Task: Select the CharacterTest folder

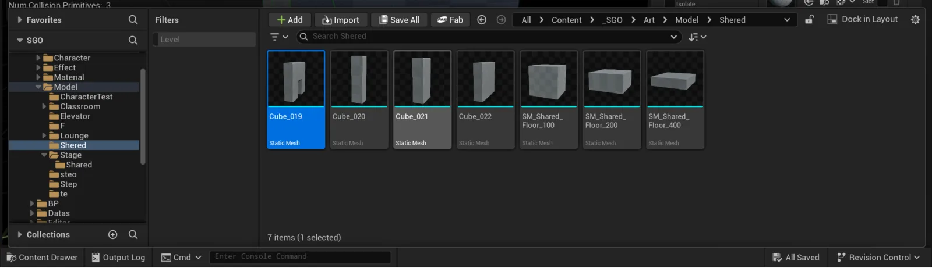Action: pos(80,97)
